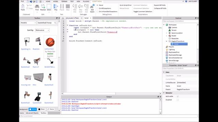Image resolution: width=218 pixels, height=122 pixels.
Task: Fold the onTouch function at line 3
Action: tap(67, 25)
